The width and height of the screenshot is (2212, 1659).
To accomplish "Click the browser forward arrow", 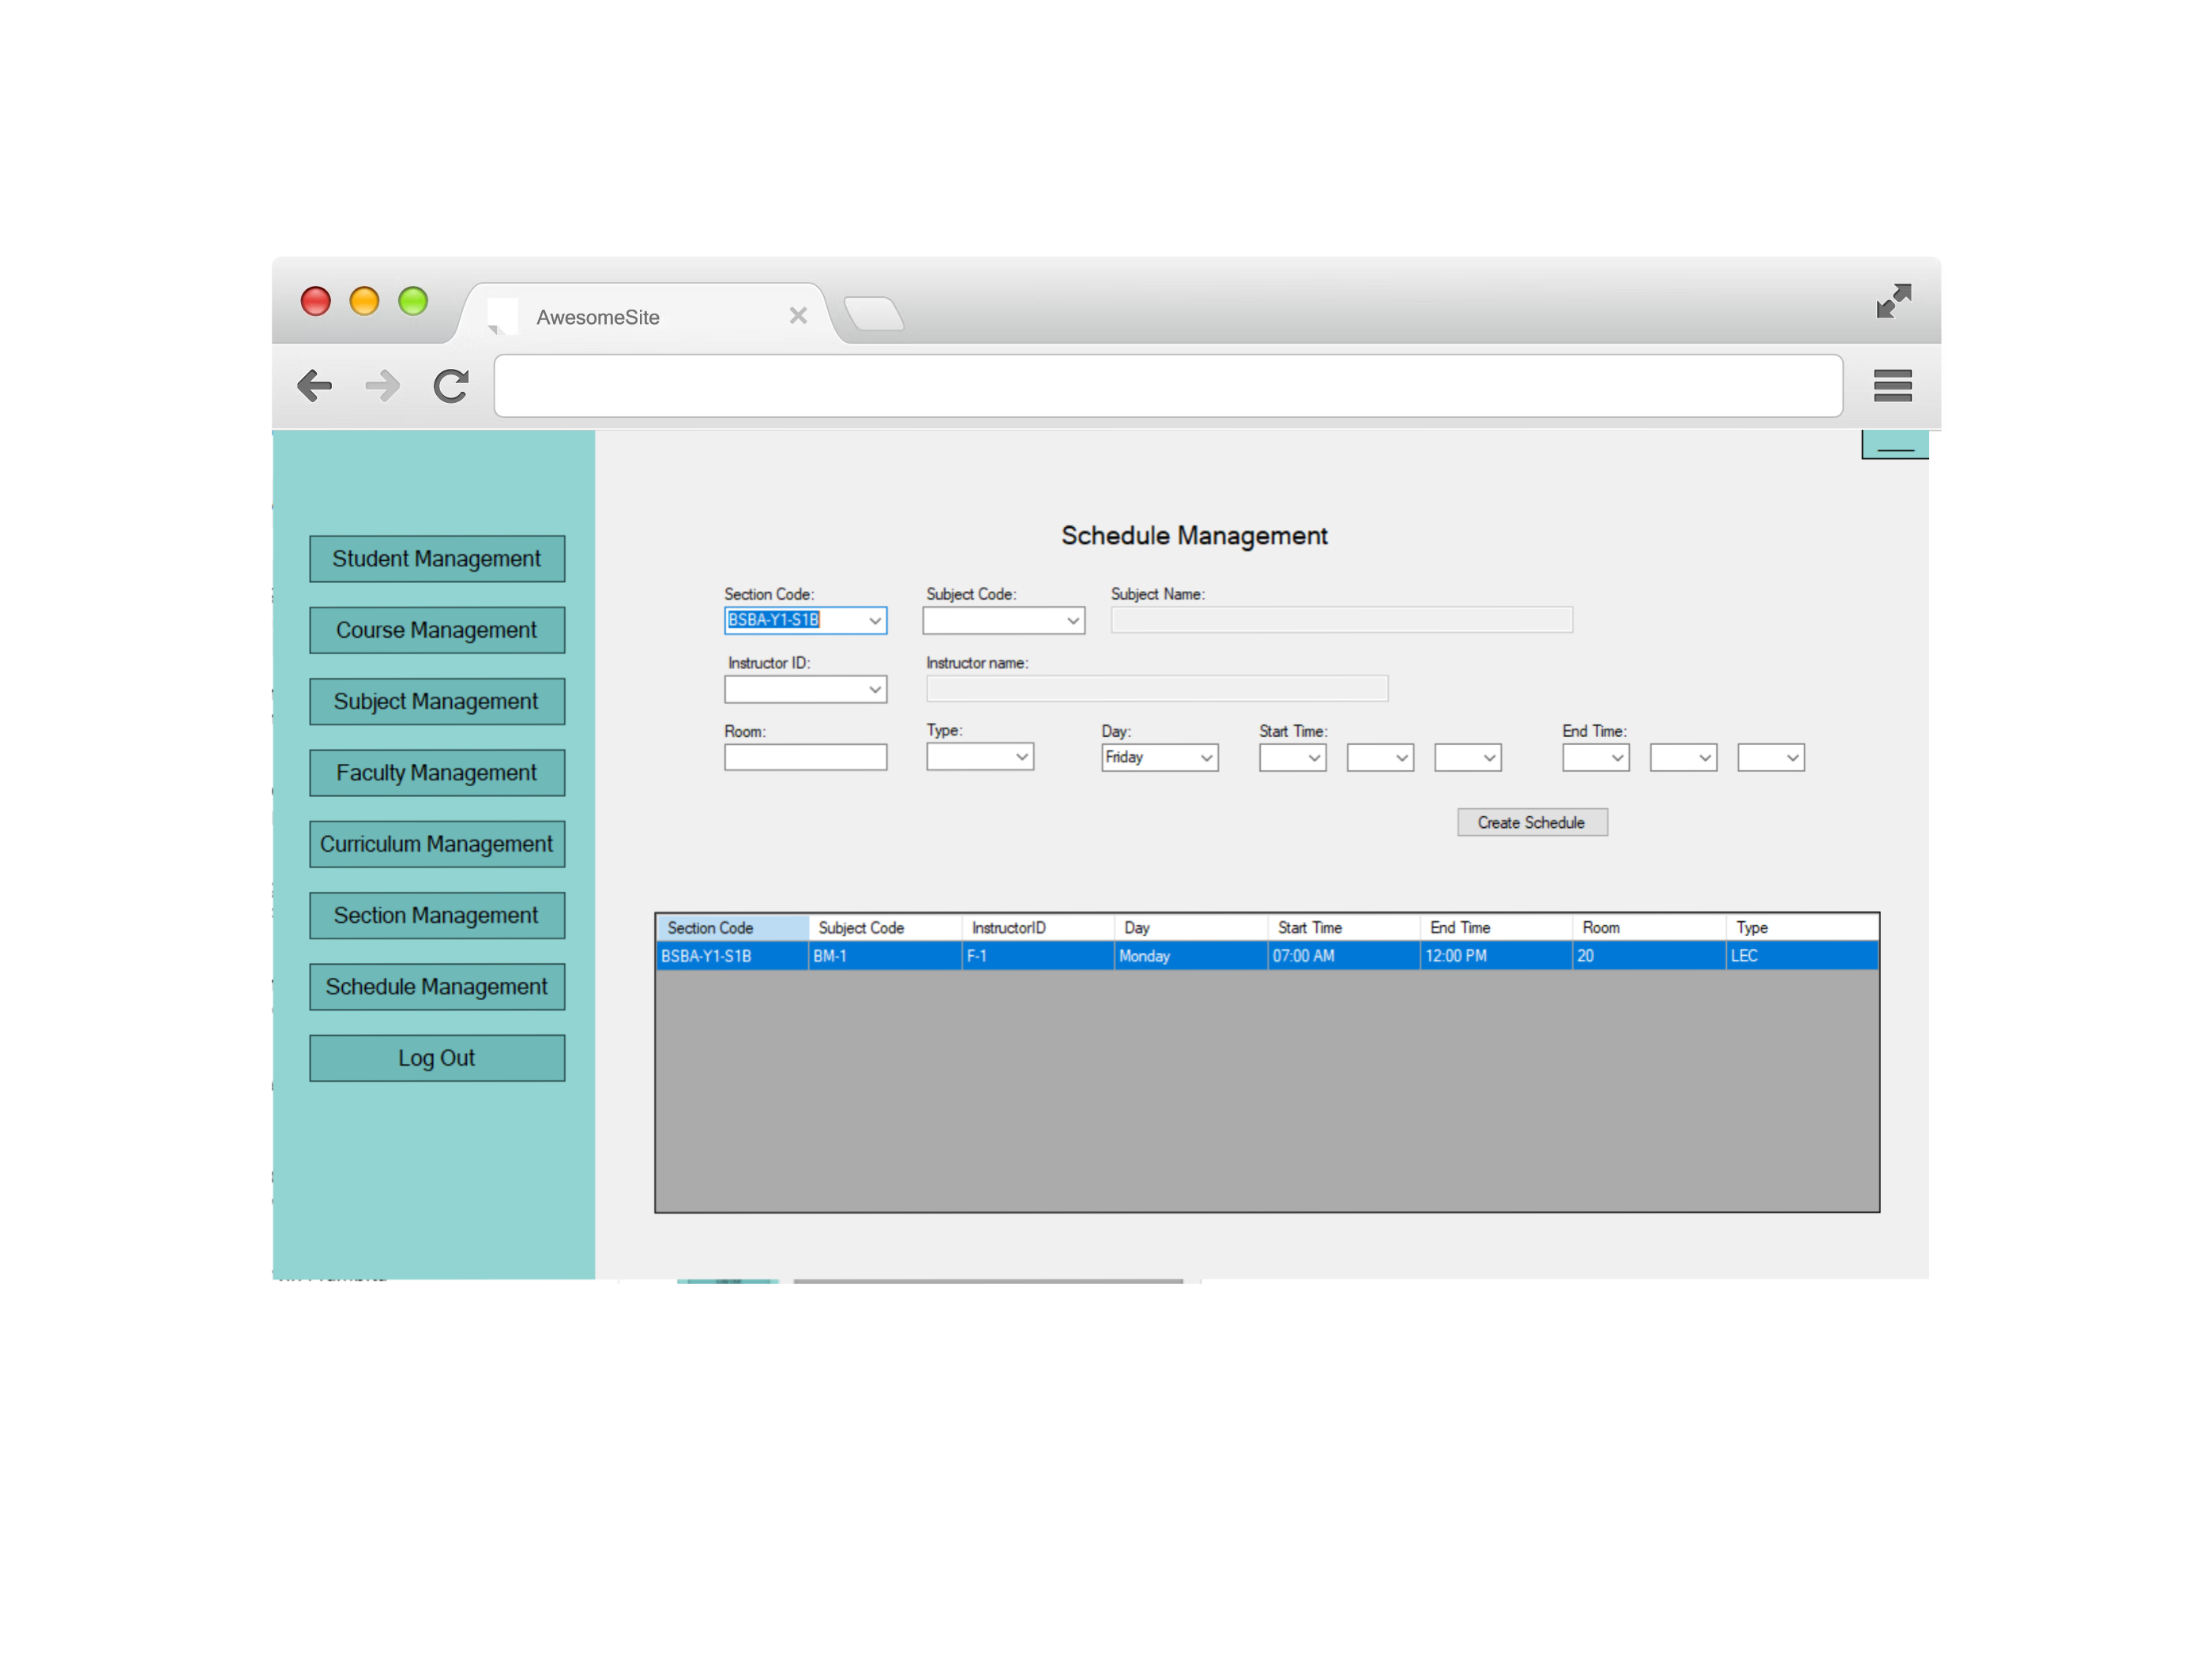I will (383, 386).
